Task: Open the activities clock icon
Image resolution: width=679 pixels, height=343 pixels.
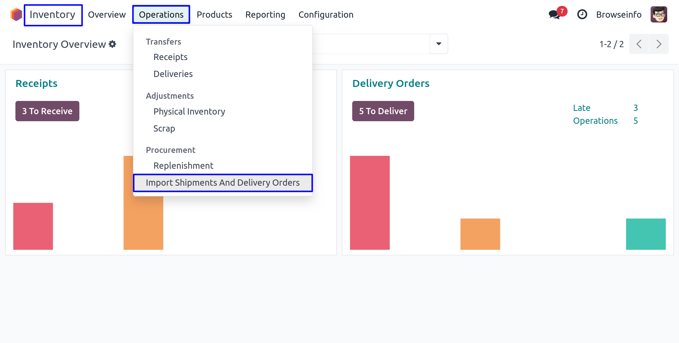Action: click(x=582, y=15)
